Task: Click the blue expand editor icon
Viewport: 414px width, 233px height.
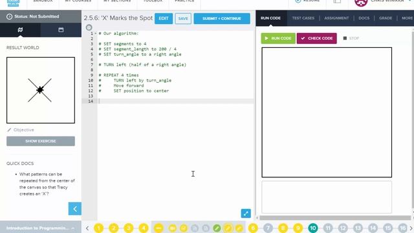Action: pyautogui.click(x=246, y=214)
